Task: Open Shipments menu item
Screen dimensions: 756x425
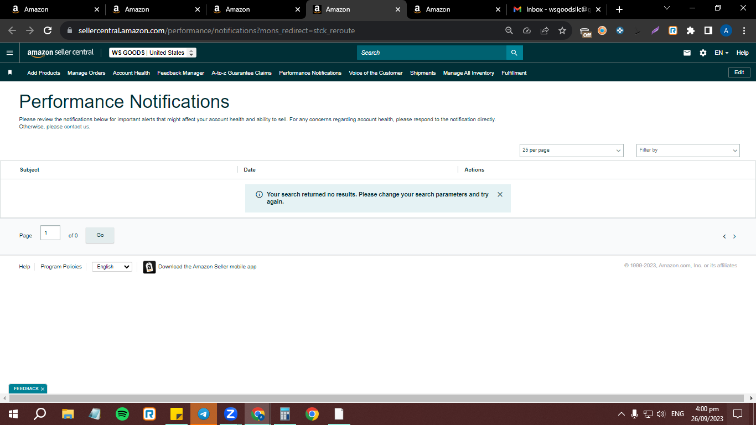Action: point(423,73)
